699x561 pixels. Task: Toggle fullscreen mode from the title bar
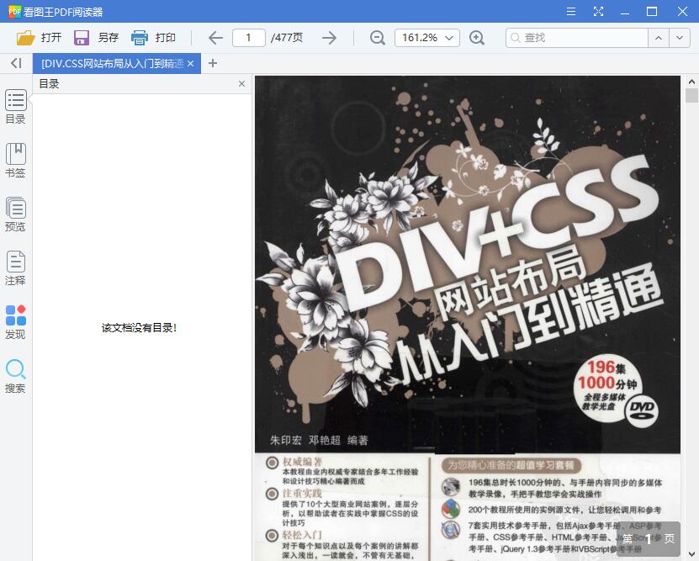click(600, 11)
